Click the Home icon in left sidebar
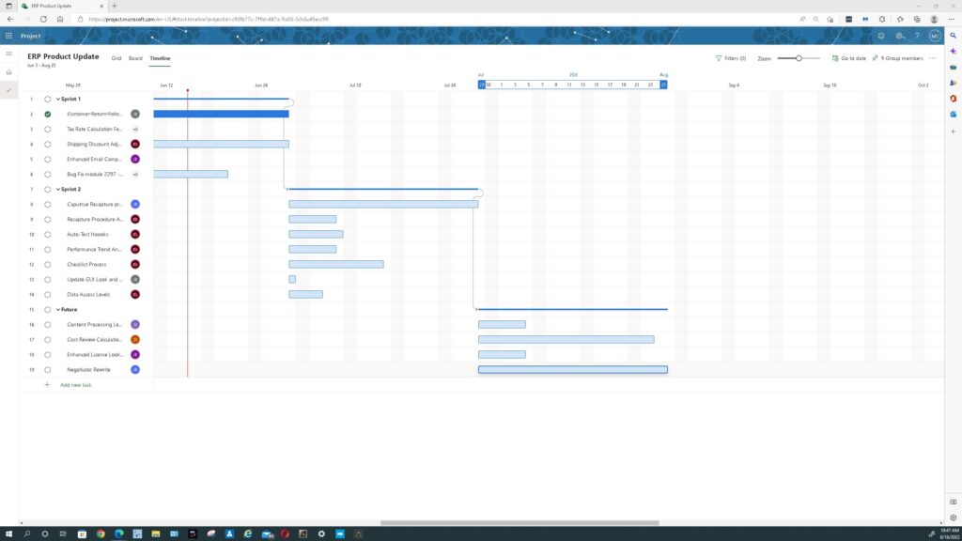Screen dimensions: 962x541 [9, 71]
